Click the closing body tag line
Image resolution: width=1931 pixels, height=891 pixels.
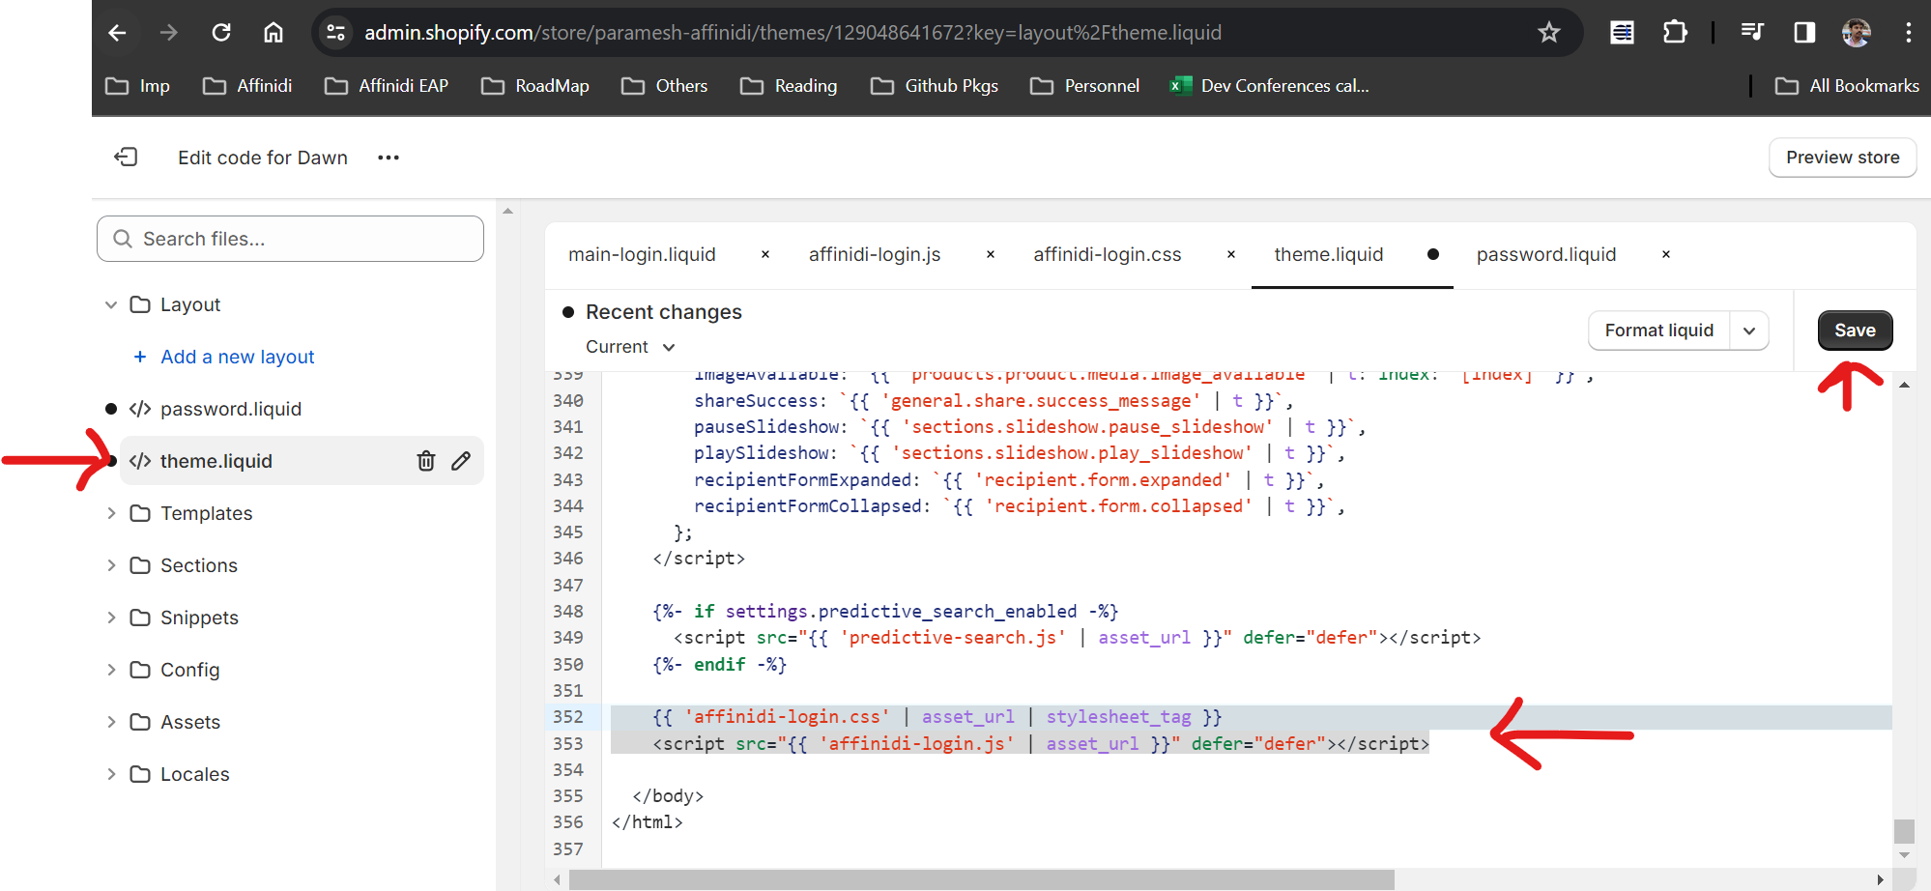667,796
